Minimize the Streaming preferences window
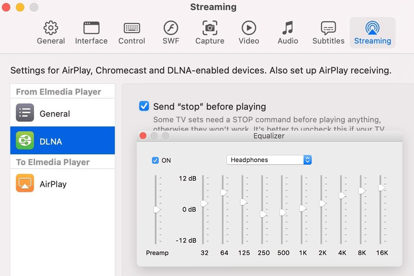414x276 pixels. click(x=20, y=7)
